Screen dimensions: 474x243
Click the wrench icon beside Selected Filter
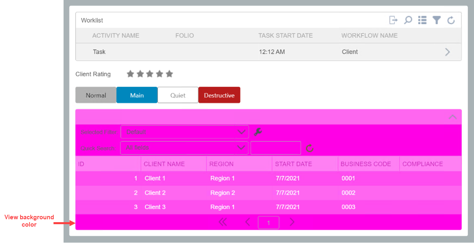point(258,132)
